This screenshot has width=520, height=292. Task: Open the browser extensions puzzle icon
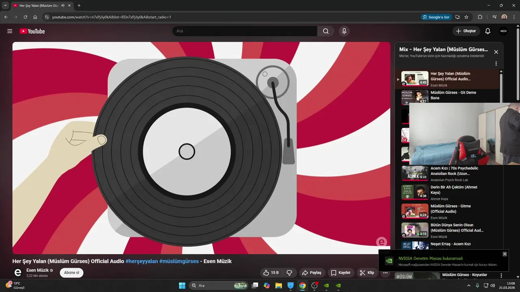tap(480, 17)
